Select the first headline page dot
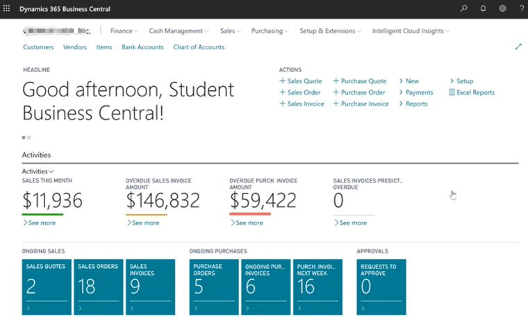This screenshot has width=528, height=320. point(24,137)
